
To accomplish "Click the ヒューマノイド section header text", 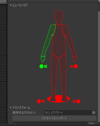I will (20, 5).
